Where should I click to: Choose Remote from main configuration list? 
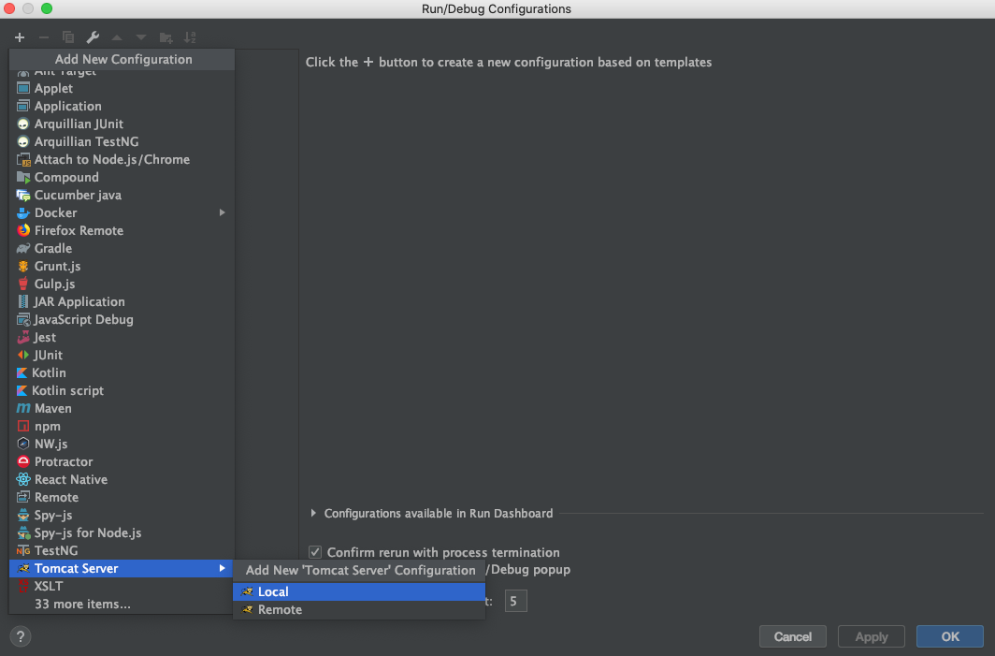tap(122, 497)
